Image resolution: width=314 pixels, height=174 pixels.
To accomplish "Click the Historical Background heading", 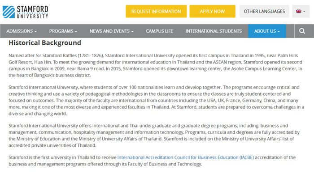I will 45,43.
